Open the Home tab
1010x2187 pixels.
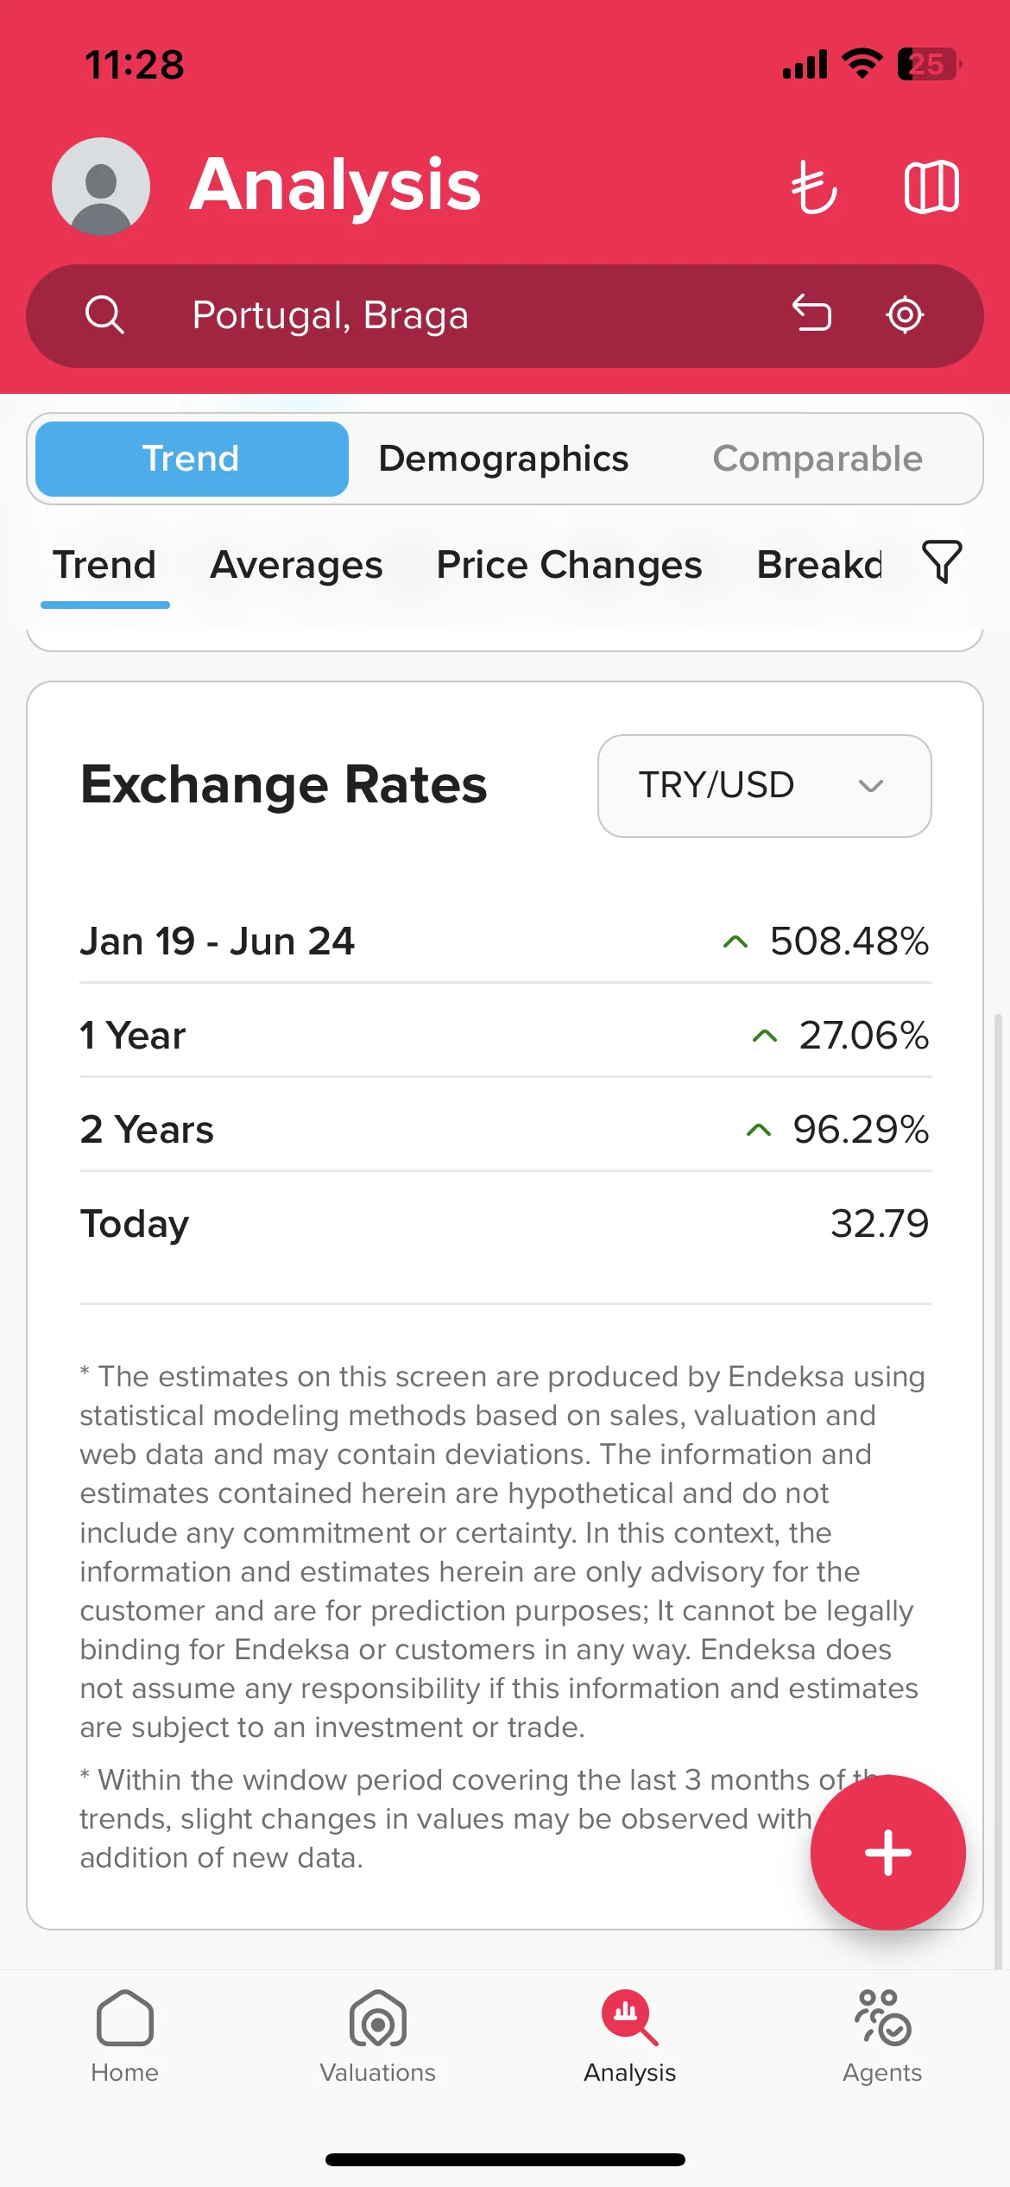pyautogui.click(x=125, y=2035)
